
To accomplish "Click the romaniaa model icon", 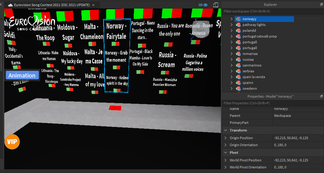I will pyautogui.click(x=238, y=54).
